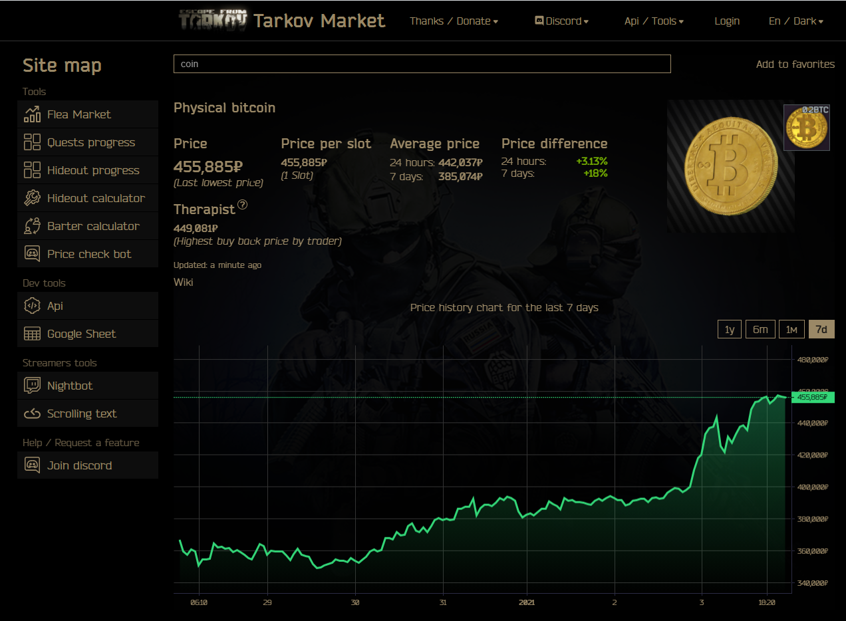Click the Therapist help question-mark icon
846x621 pixels.
pyautogui.click(x=242, y=205)
